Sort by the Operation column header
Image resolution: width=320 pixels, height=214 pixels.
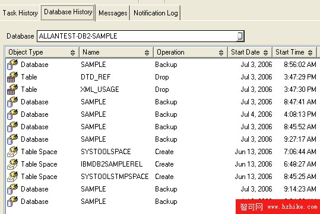tap(191, 52)
